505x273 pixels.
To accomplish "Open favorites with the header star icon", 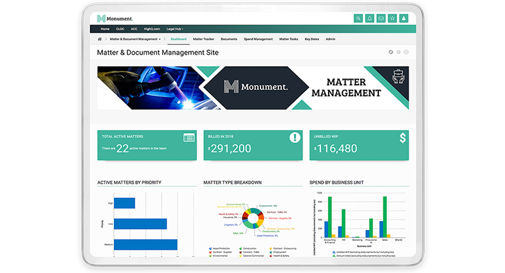I will [392, 19].
